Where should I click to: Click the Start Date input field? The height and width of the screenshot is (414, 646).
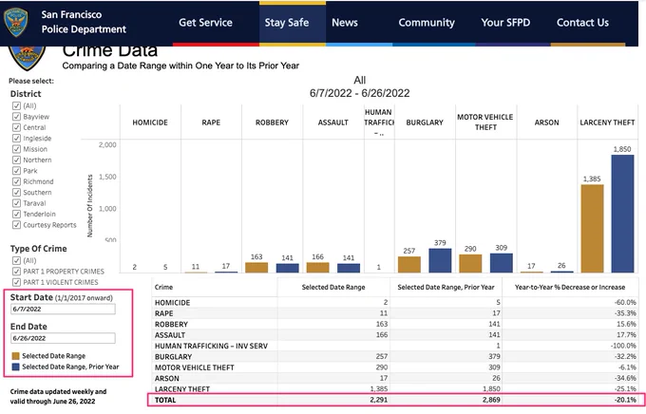(63, 309)
